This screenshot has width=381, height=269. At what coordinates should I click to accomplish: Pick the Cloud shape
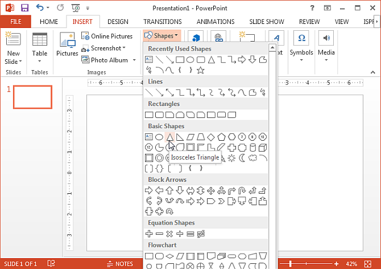[x=252, y=158]
